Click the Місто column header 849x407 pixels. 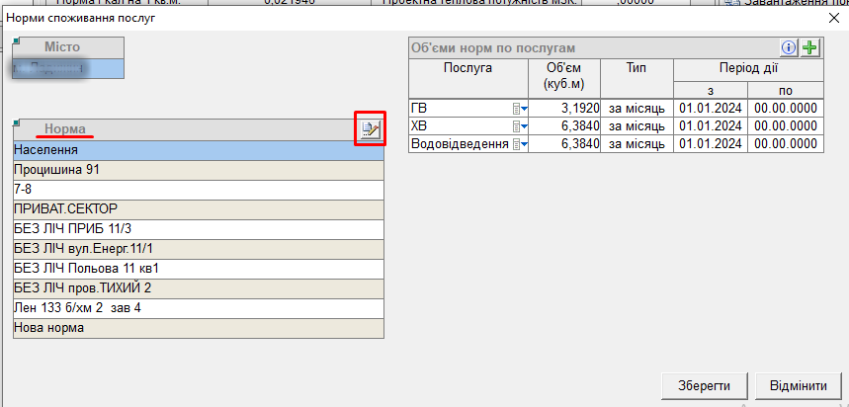(x=62, y=47)
